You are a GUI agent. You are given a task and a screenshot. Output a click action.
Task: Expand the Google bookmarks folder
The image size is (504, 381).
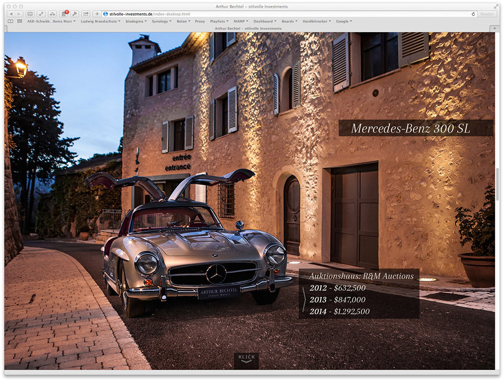point(344,21)
